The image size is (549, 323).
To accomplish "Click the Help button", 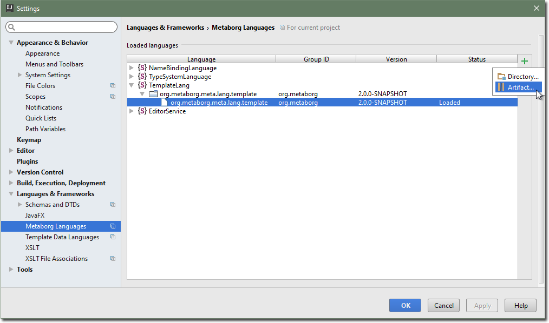I will (x=521, y=306).
